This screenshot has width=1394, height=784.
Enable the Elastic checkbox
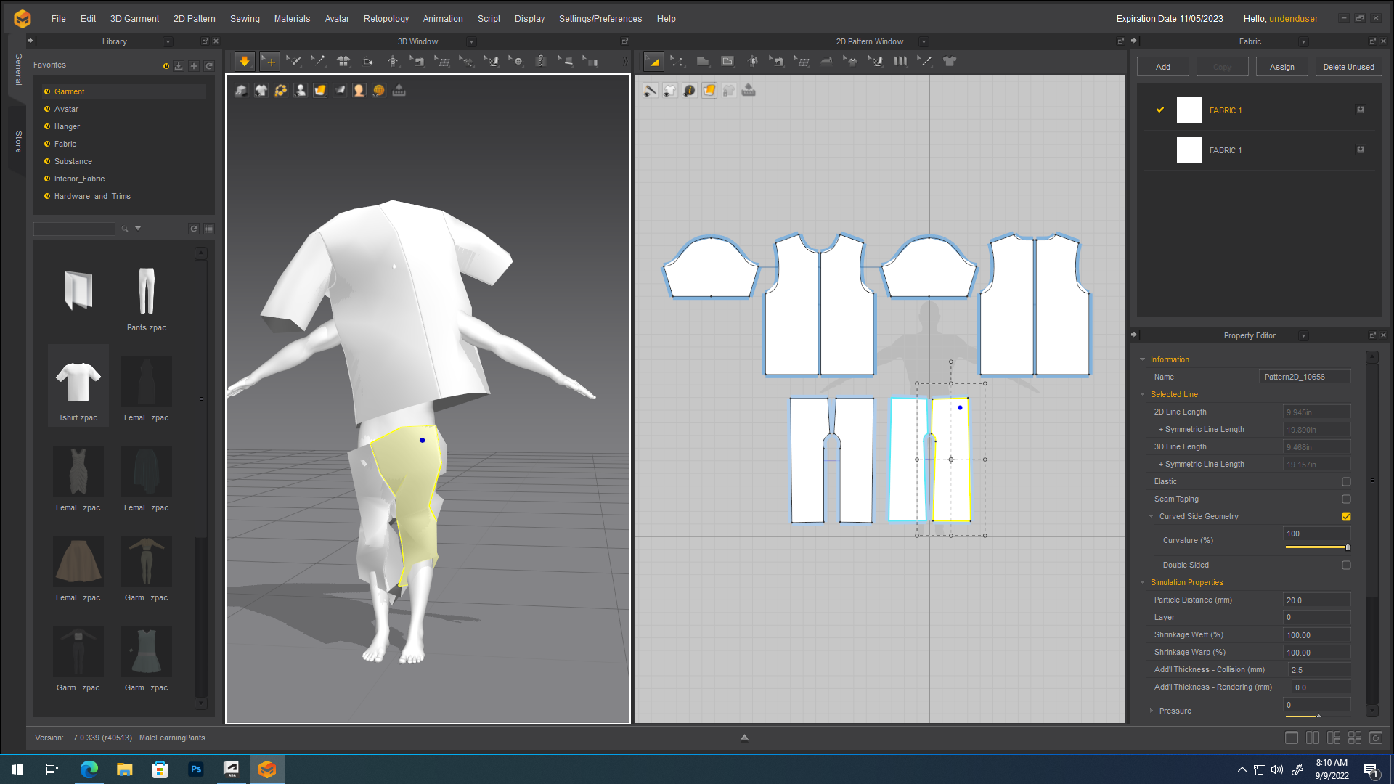pos(1346,482)
